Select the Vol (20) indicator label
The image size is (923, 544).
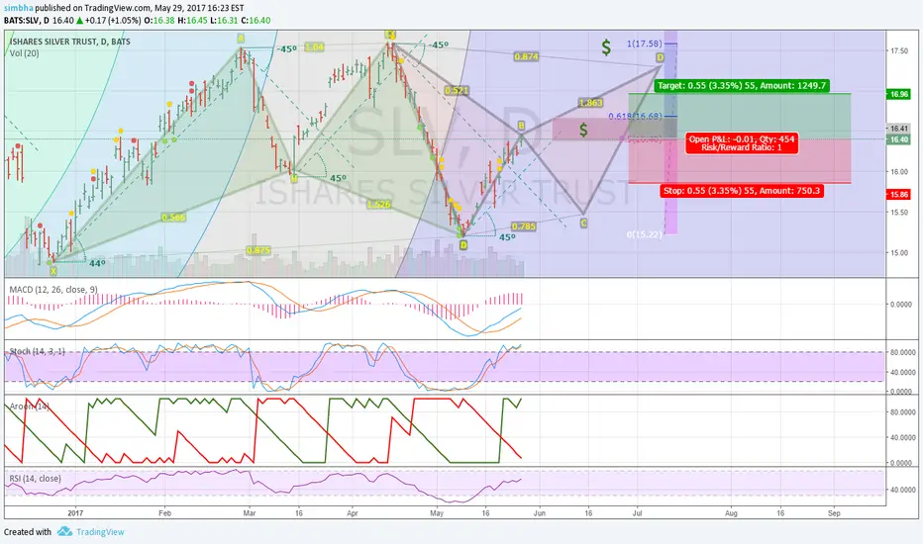25,53
